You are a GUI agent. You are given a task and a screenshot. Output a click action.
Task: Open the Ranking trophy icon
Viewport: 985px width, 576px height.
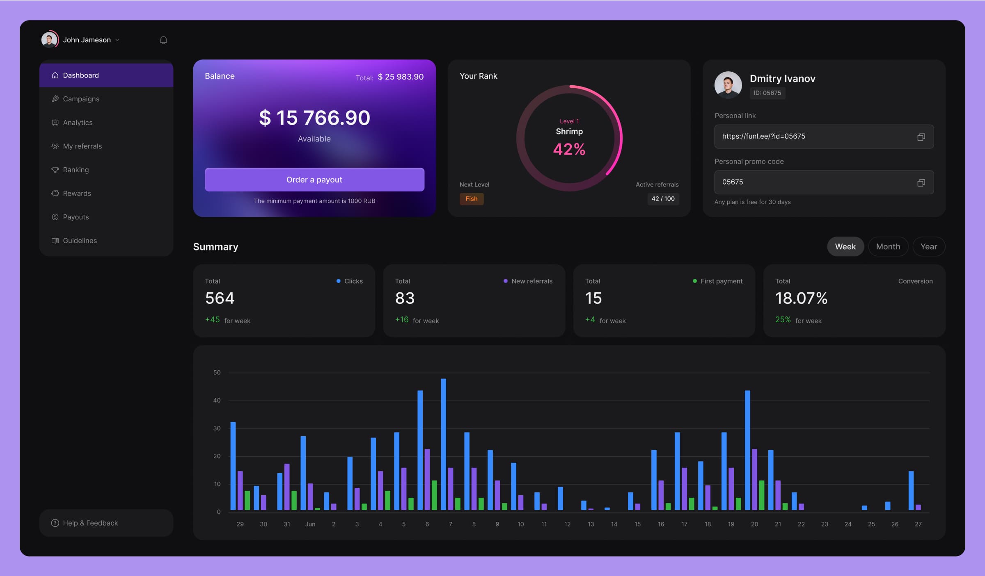tap(55, 170)
